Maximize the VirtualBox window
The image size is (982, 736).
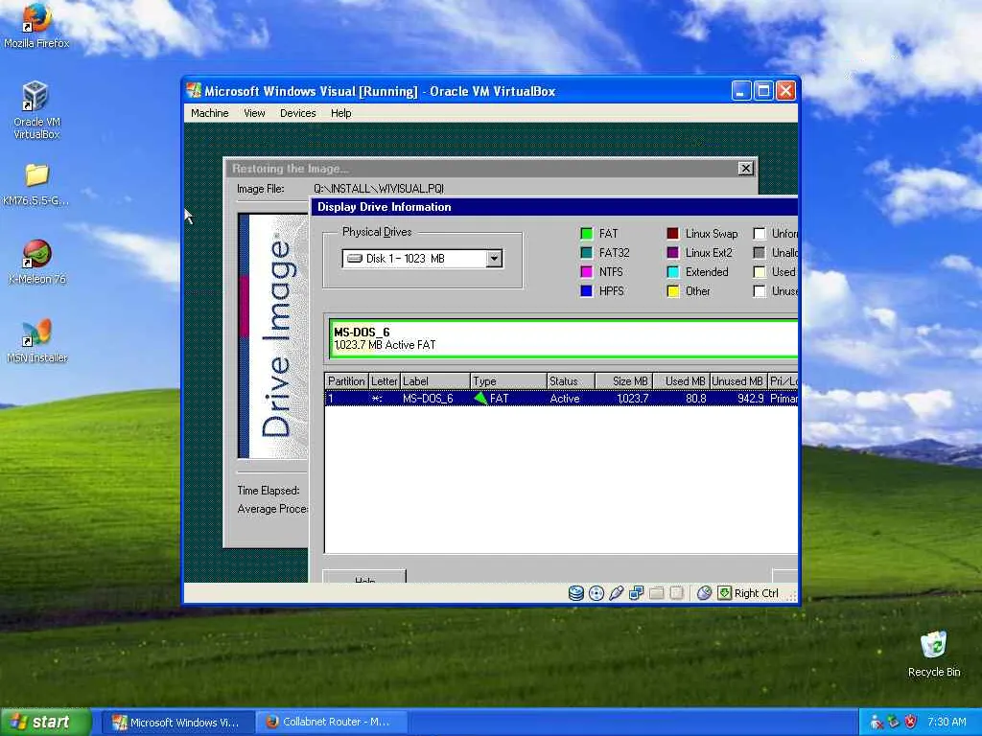tap(763, 91)
